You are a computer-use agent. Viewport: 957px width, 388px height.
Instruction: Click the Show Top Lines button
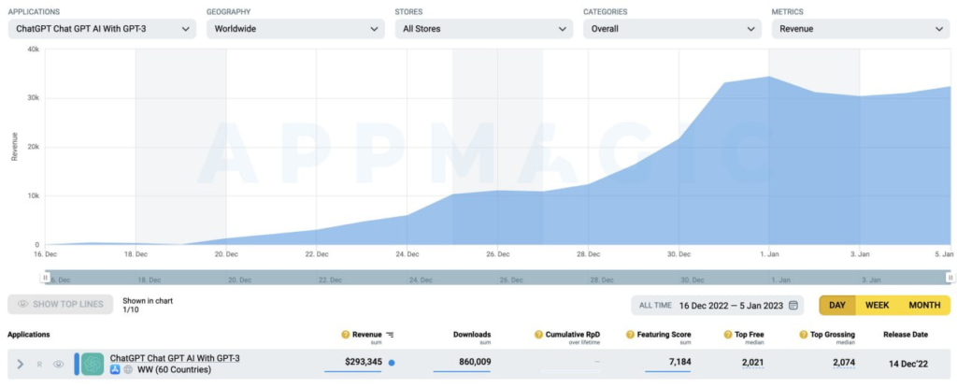click(x=61, y=304)
